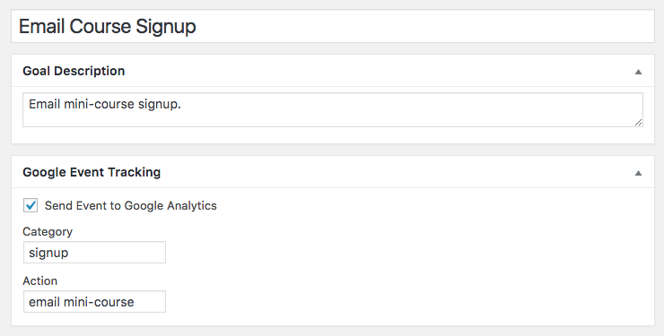Viewport: 664px width, 336px height.
Task: Click the word 'signup' inside the Category field
Action: 48,254
